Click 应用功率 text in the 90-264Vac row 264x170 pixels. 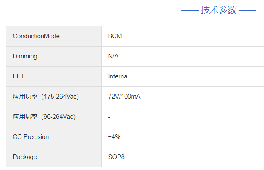[x=25, y=117]
